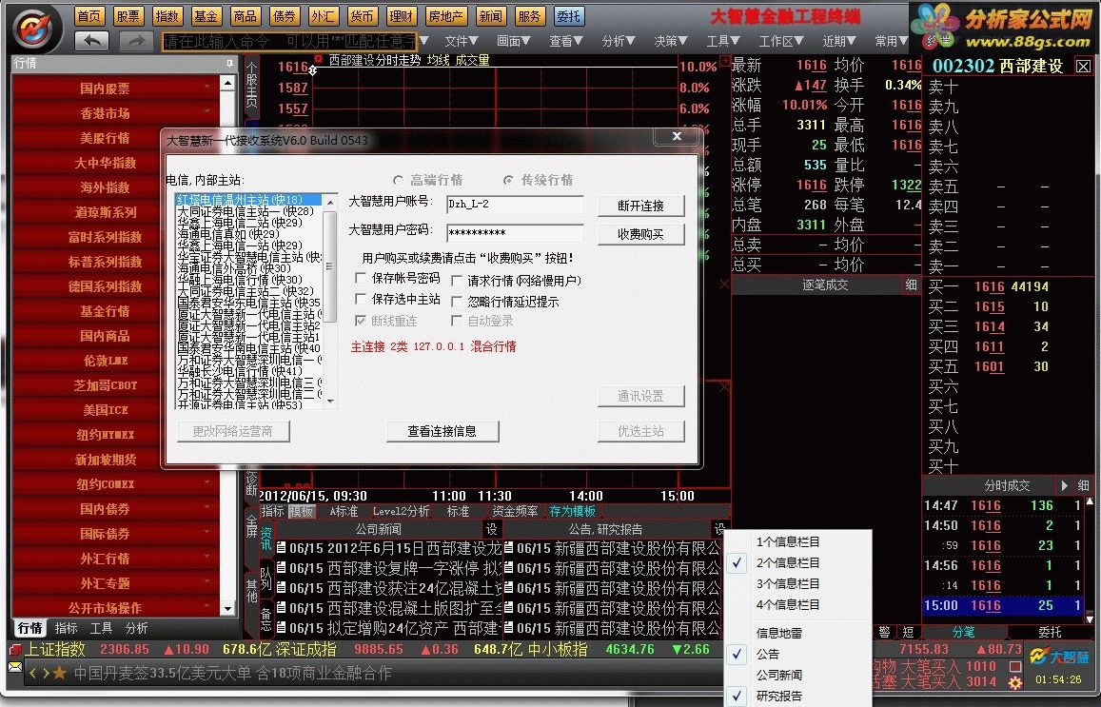Close the 002302 西部建设 quote panel
The height and width of the screenshot is (707, 1101).
[x=1084, y=67]
